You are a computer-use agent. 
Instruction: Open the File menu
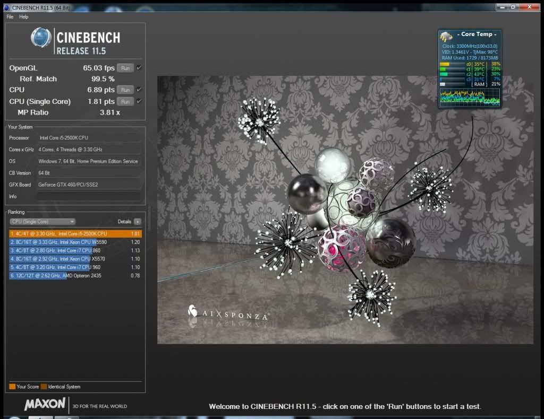[x=10, y=17]
